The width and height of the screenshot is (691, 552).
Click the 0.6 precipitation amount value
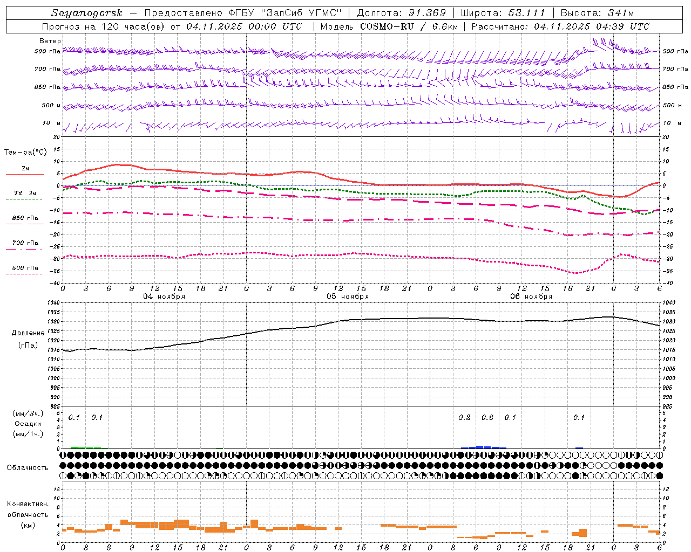coord(487,418)
